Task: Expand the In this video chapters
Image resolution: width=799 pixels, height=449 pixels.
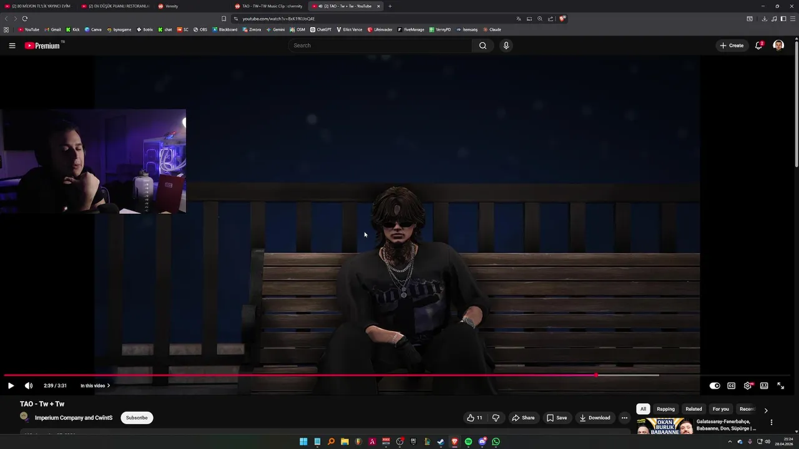Action: point(95,386)
